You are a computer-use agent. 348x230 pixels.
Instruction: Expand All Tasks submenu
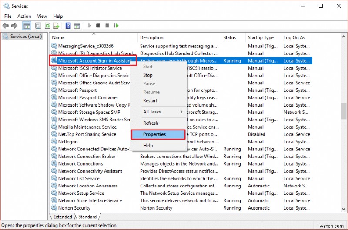coord(158,112)
